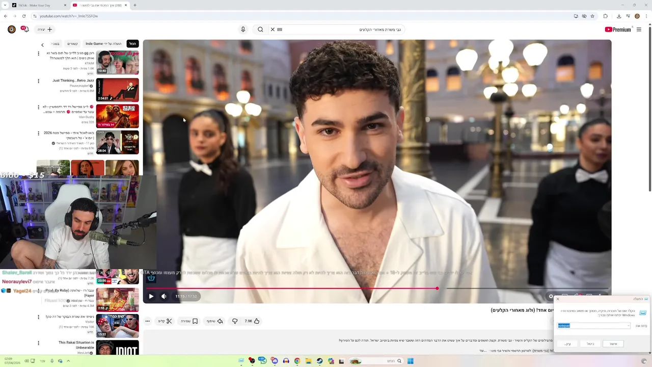Seek the red video progress bar
This screenshot has width=652, height=367.
(x=376, y=289)
